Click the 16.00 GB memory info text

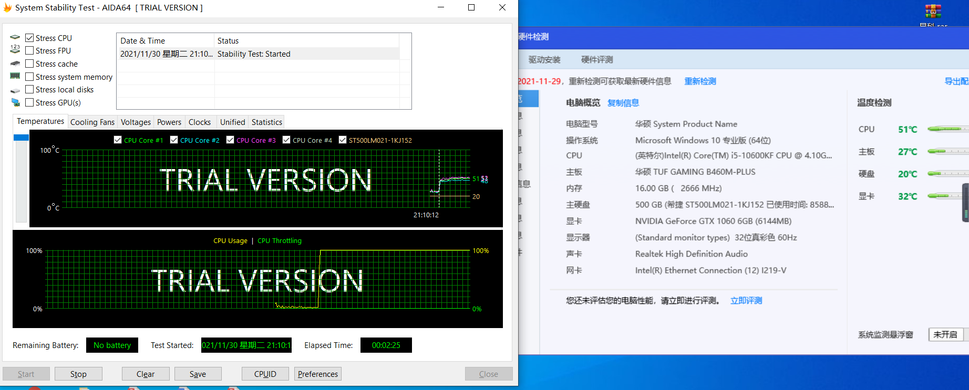pyautogui.click(x=678, y=188)
